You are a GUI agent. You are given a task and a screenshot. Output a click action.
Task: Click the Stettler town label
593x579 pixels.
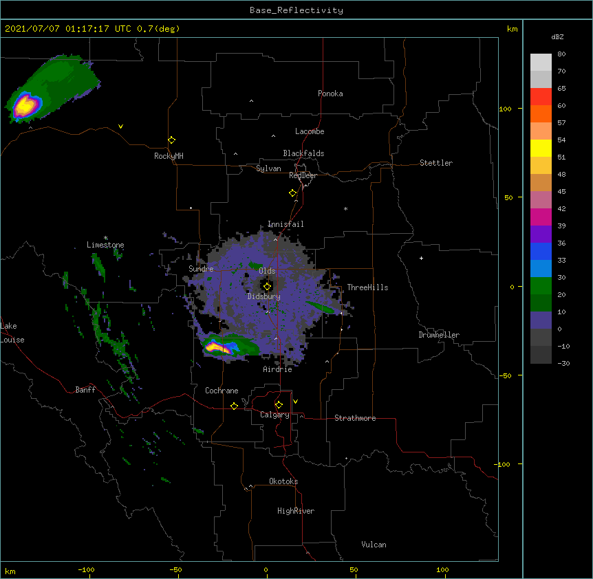436,163
